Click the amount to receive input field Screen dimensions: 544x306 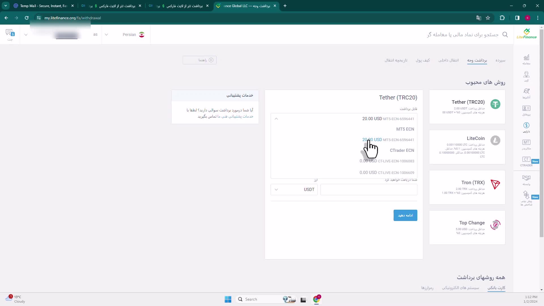[368, 190]
